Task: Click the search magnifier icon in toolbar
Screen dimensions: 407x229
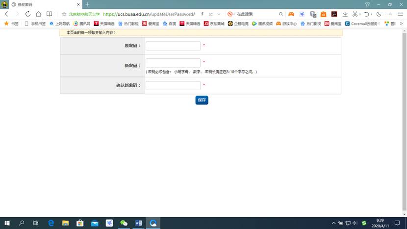Action: click(281, 14)
